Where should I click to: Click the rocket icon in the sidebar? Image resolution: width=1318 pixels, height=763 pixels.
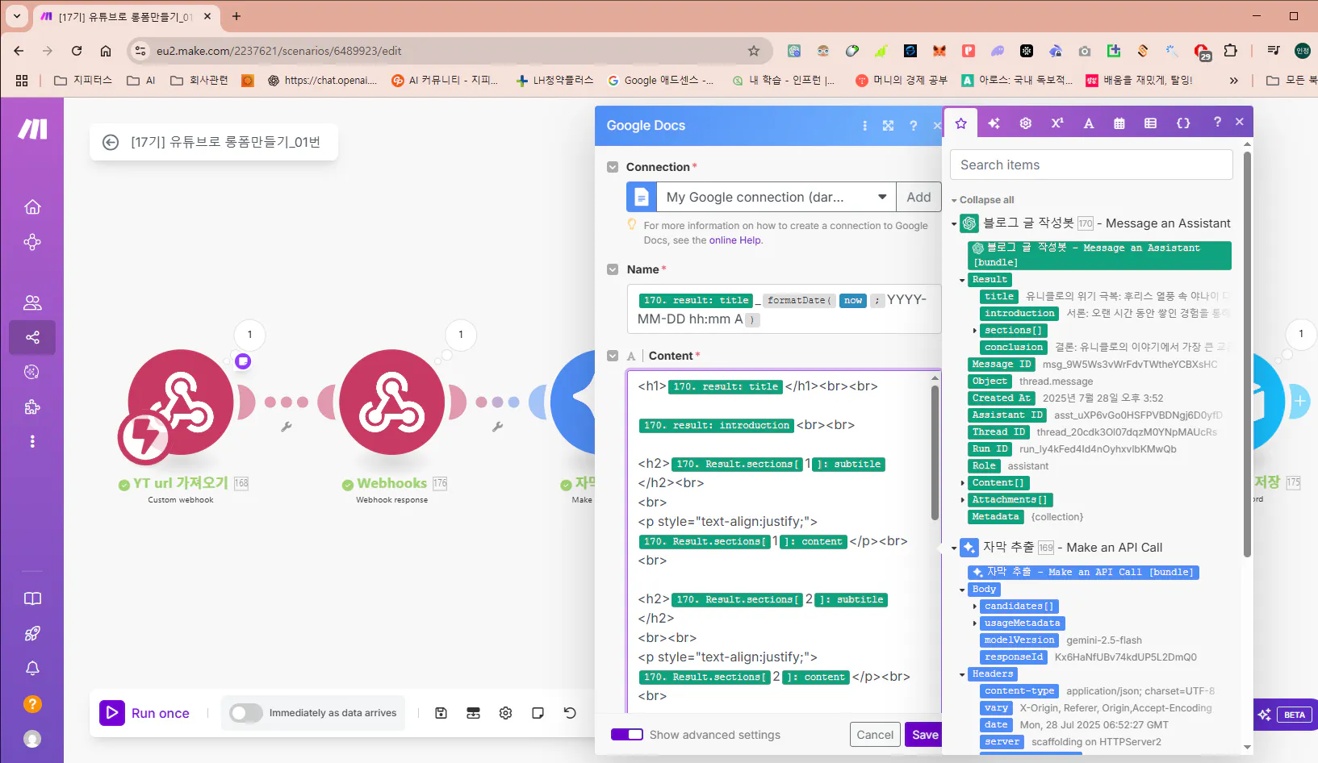(x=32, y=633)
